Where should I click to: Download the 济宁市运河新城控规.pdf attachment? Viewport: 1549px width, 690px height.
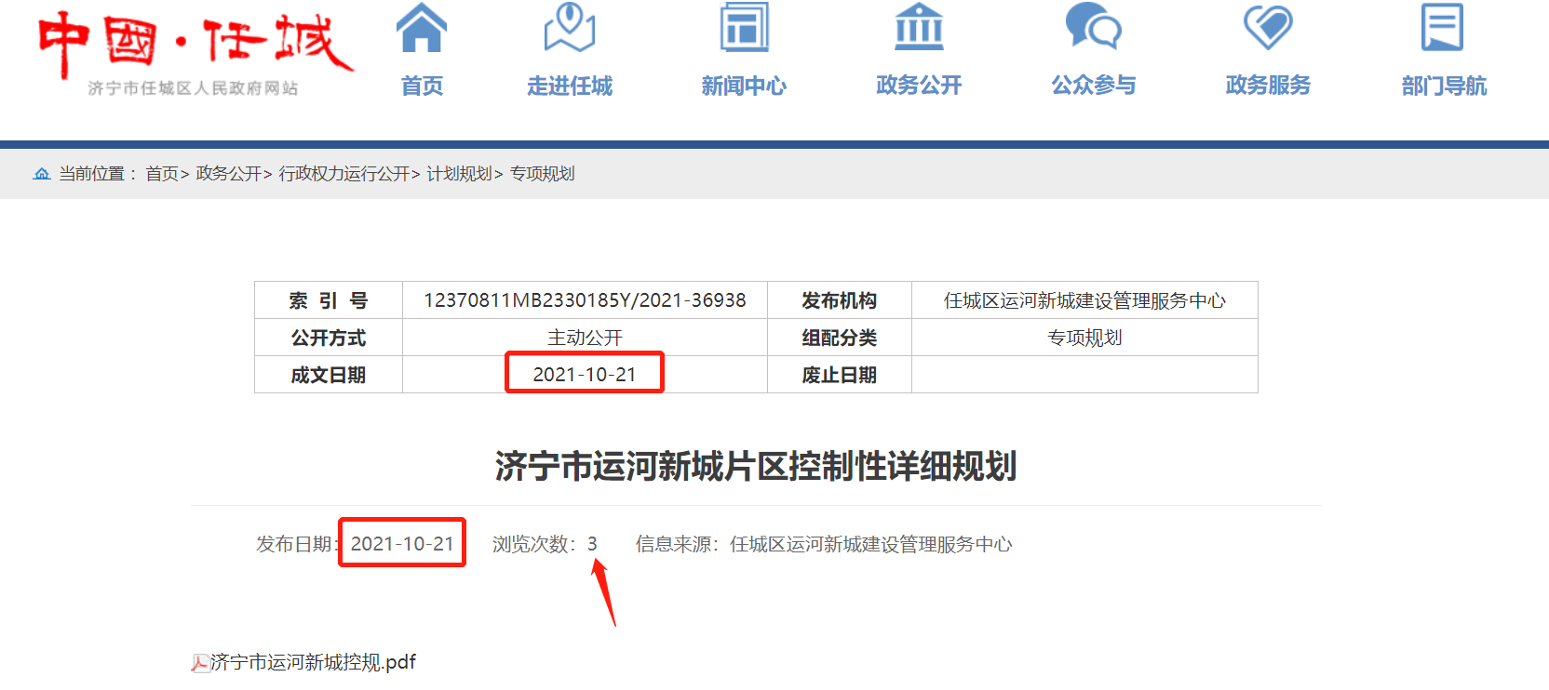click(x=313, y=662)
